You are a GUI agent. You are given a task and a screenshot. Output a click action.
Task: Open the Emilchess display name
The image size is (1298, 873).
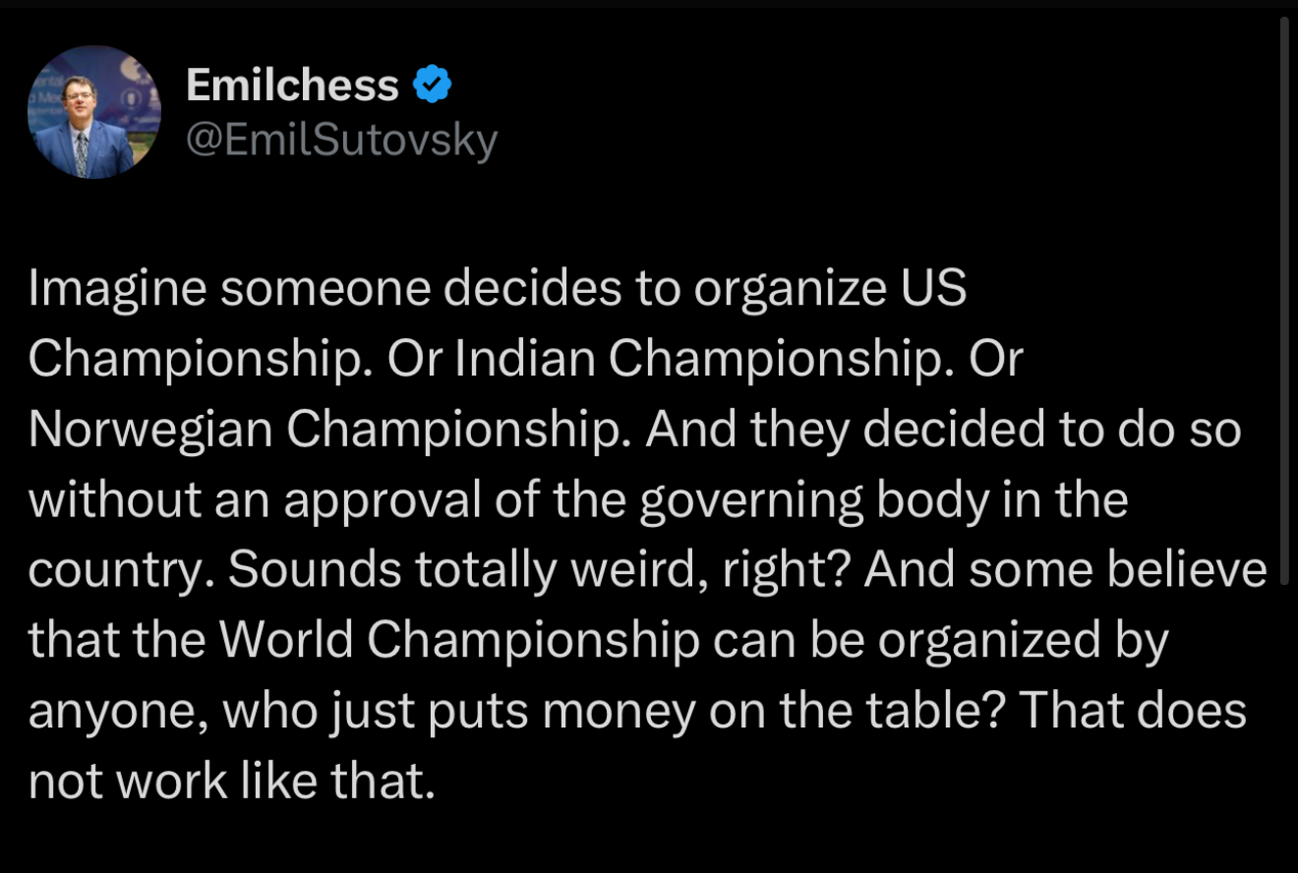(x=292, y=86)
